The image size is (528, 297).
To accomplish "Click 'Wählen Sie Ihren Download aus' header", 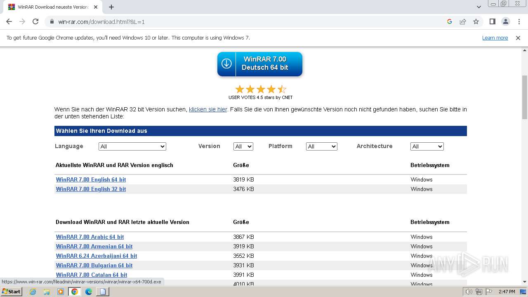I will coord(261,131).
